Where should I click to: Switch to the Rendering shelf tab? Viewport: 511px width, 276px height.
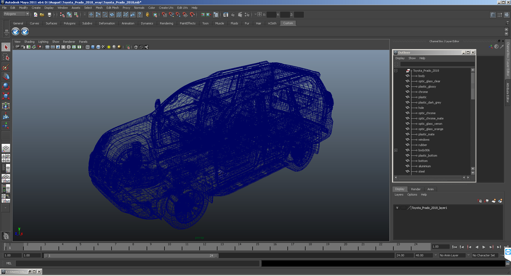[166, 23]
